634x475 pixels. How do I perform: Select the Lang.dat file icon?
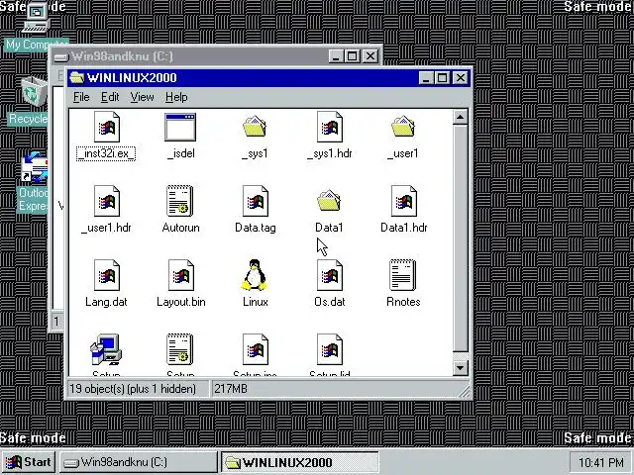click(107, 275)
